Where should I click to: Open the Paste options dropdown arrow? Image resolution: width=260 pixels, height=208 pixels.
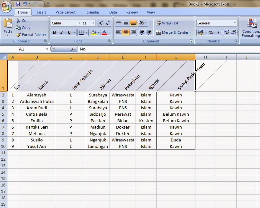point(8,35)
